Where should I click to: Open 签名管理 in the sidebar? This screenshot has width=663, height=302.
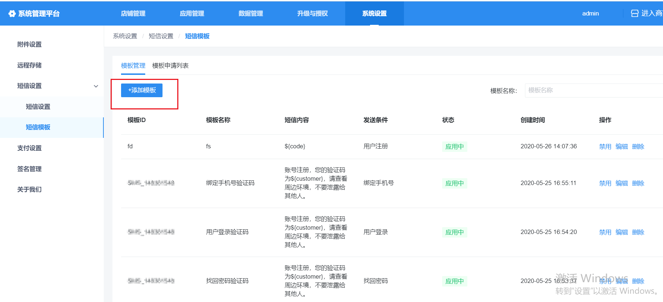pos(30,169)
